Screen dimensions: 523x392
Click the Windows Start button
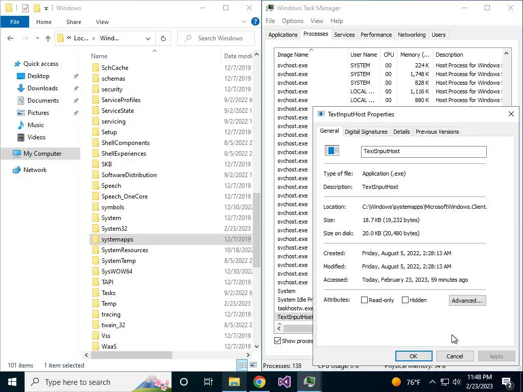(12, 382)
